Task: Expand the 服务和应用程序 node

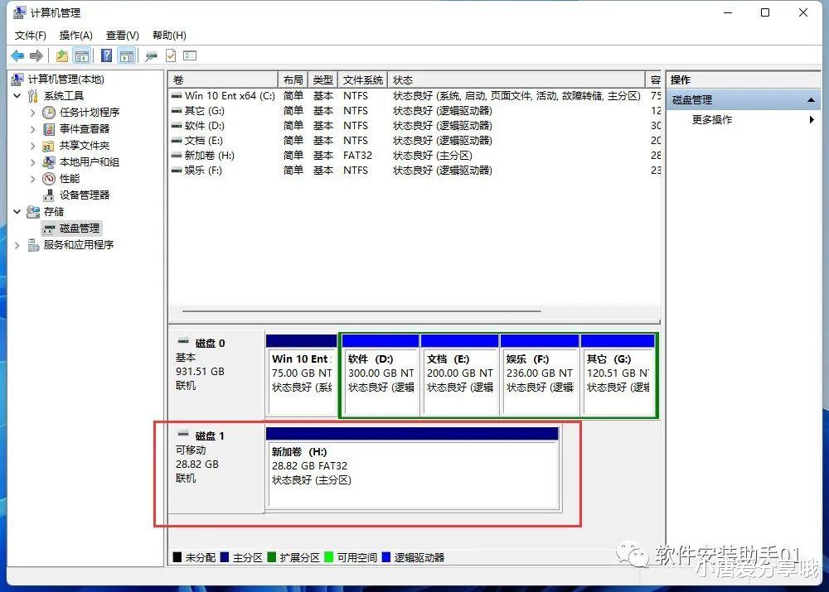Action: click(x=17, y=245)
